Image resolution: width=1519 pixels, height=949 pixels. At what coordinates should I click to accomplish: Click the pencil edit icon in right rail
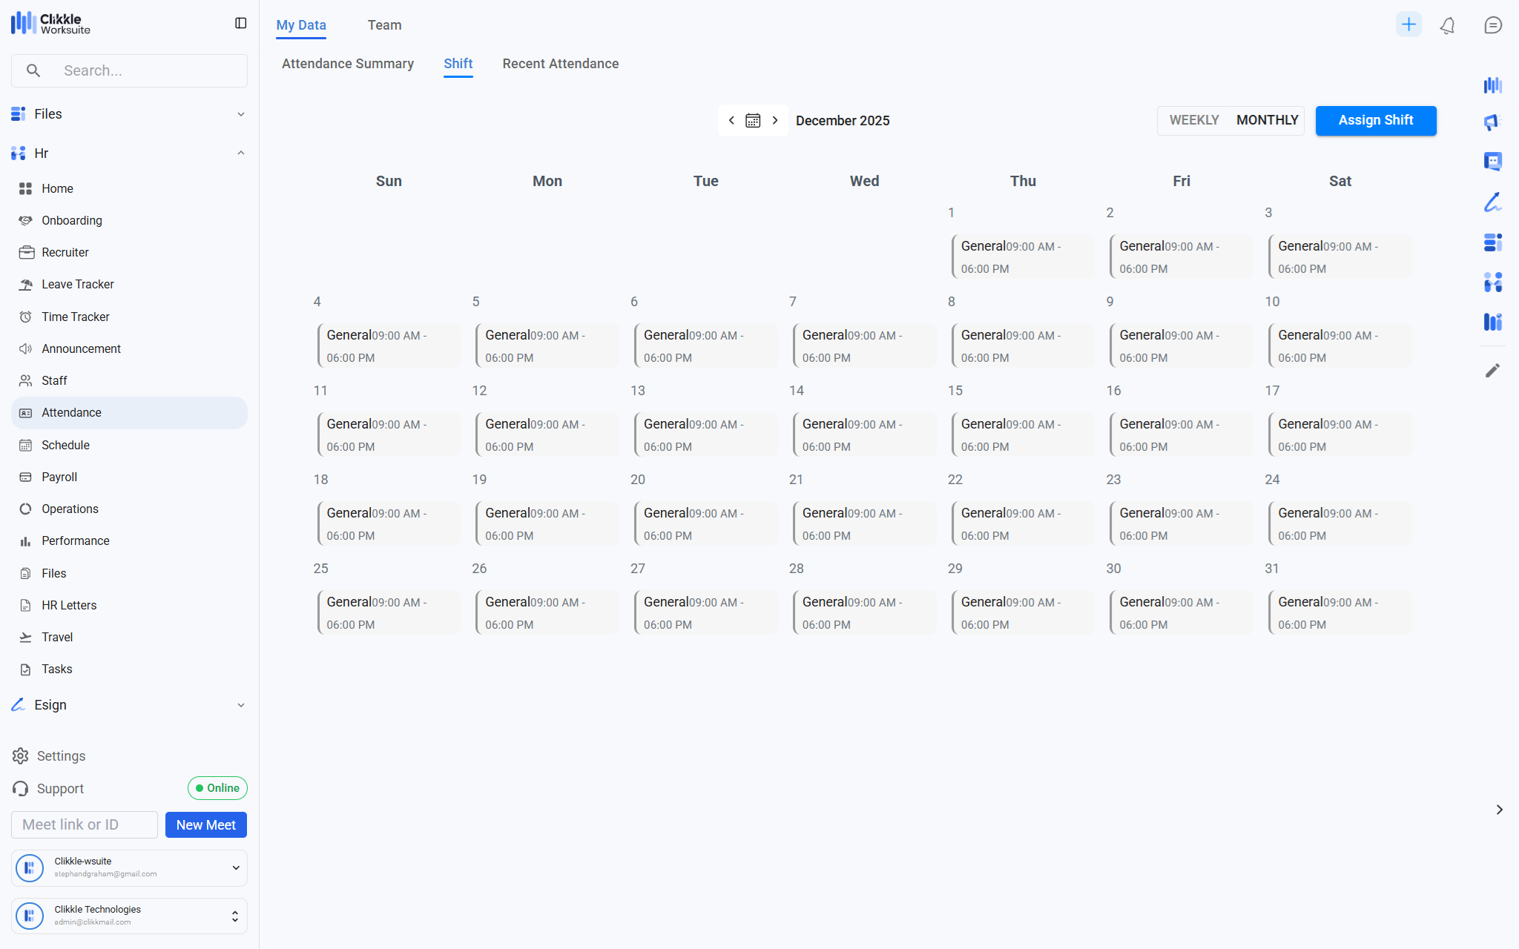(1492, 370)
